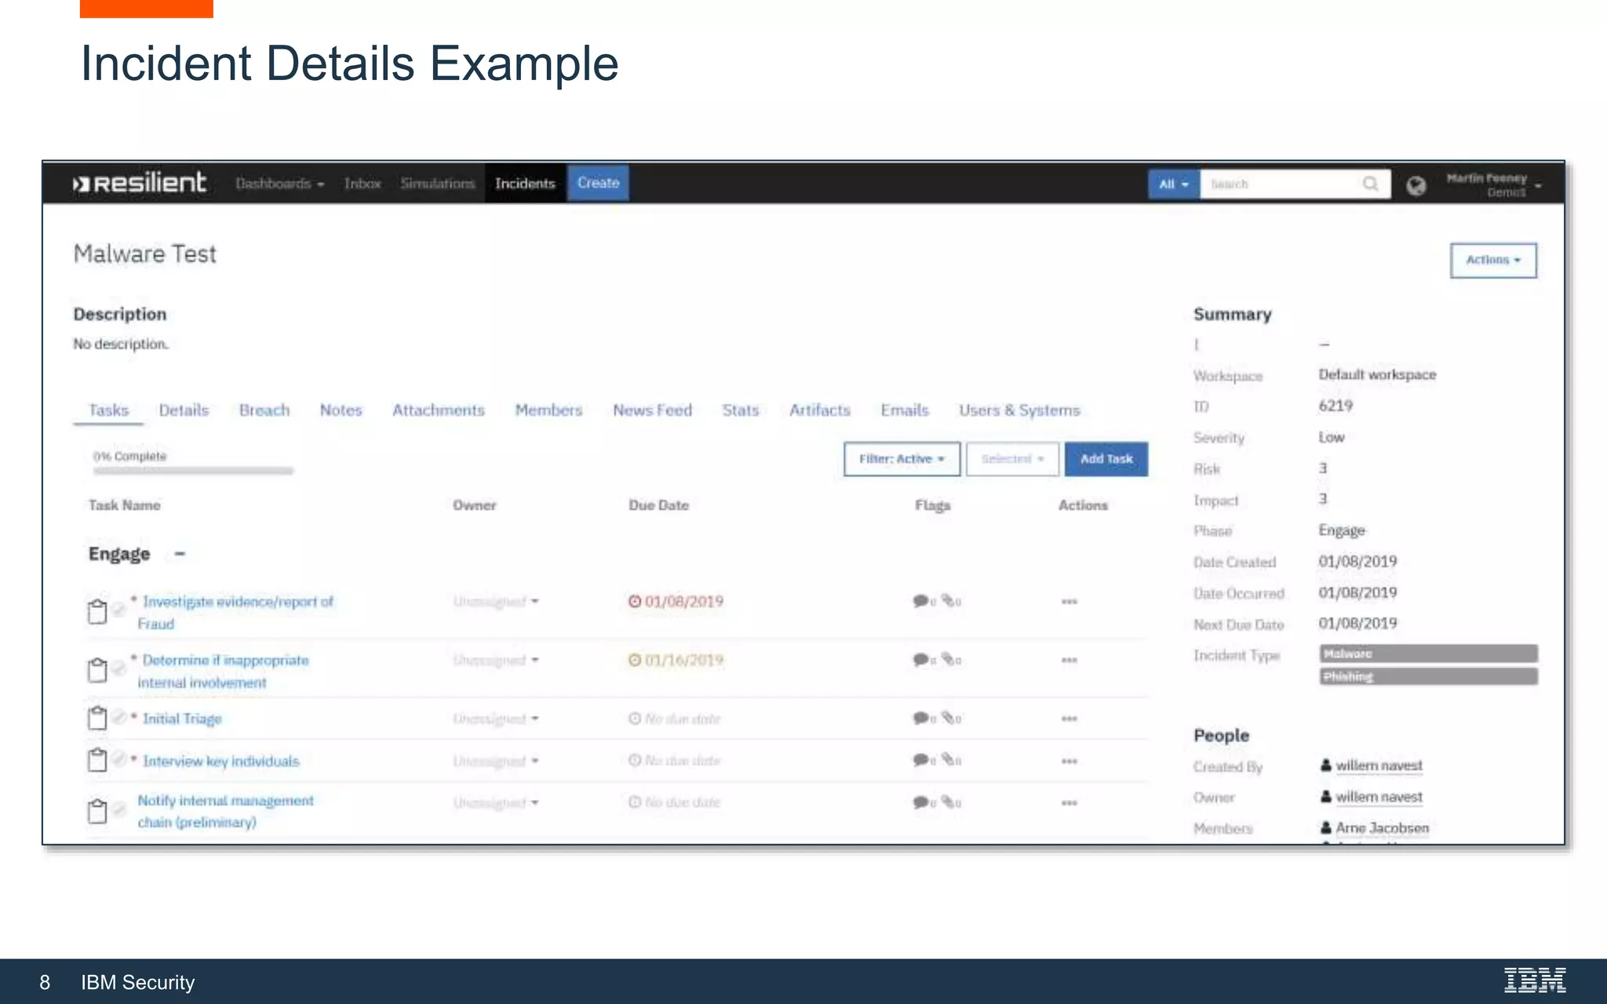Screen dimensions: 1607x1004
Task: Click the Phishing incident type tag
Action: [x=1428, y=676]
